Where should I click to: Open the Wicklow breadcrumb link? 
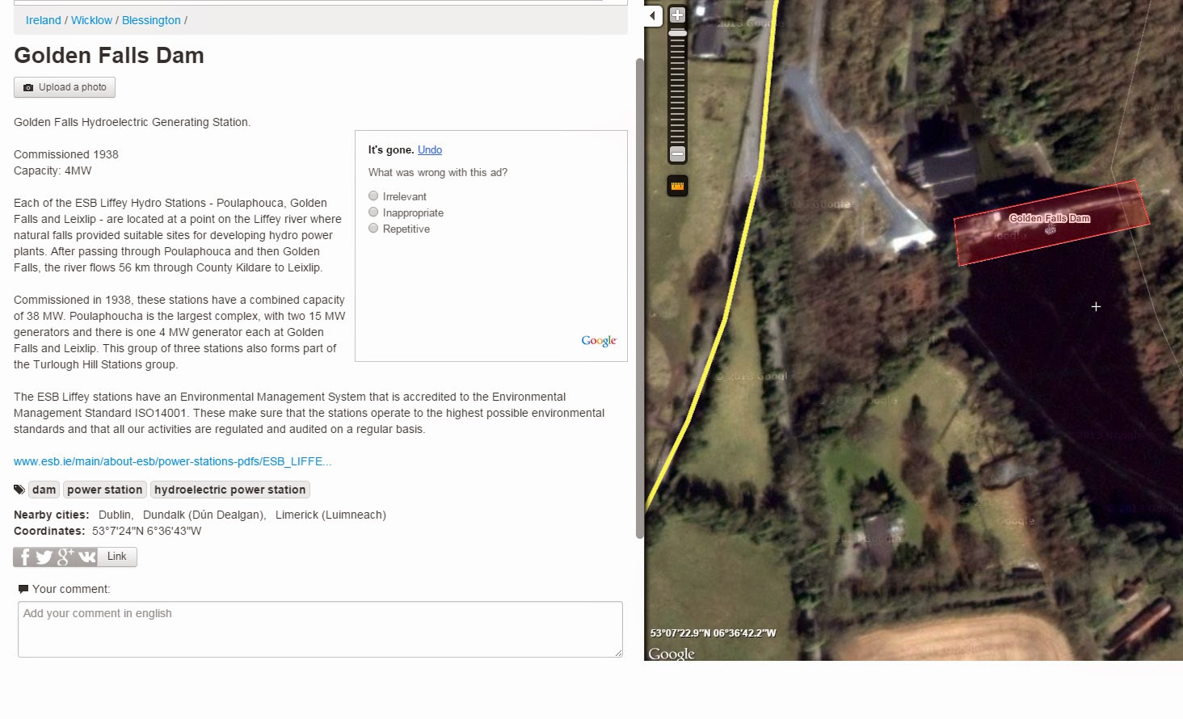pos(91,20)
